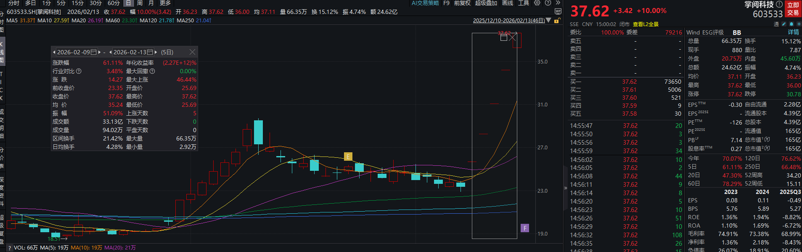
Task: Open the end date calendar picker for 2026-02-13
Action: [x=150, y=52]
